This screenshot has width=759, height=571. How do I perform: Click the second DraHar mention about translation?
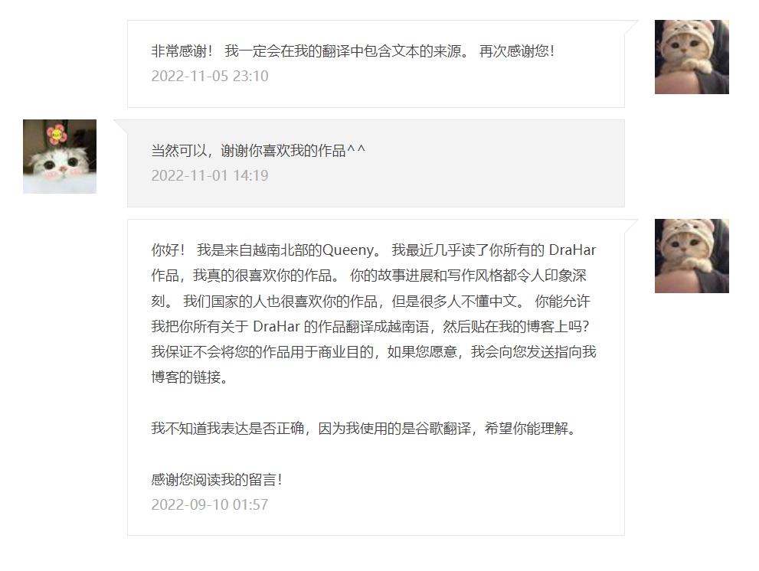[x=276, y=327]
